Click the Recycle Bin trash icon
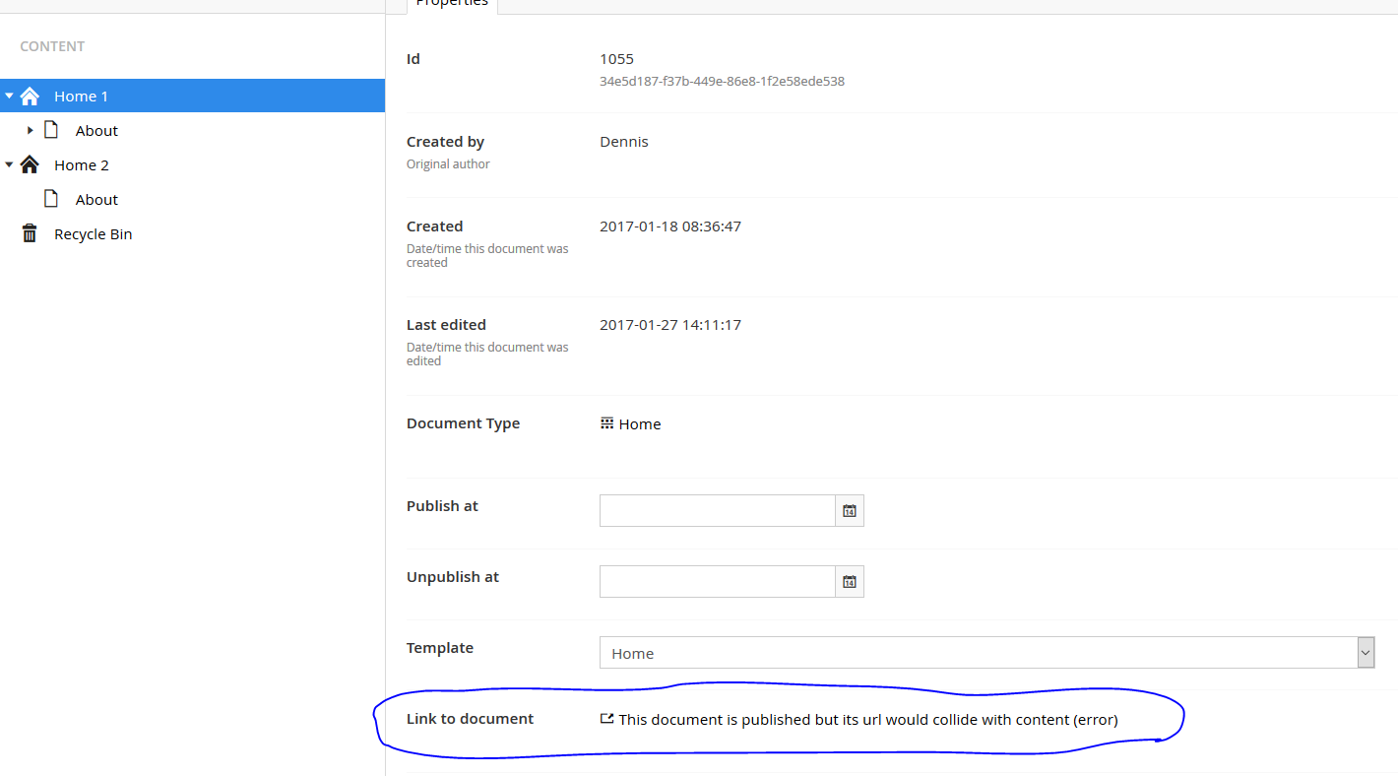1398x776 pixels. click(30, 233)
